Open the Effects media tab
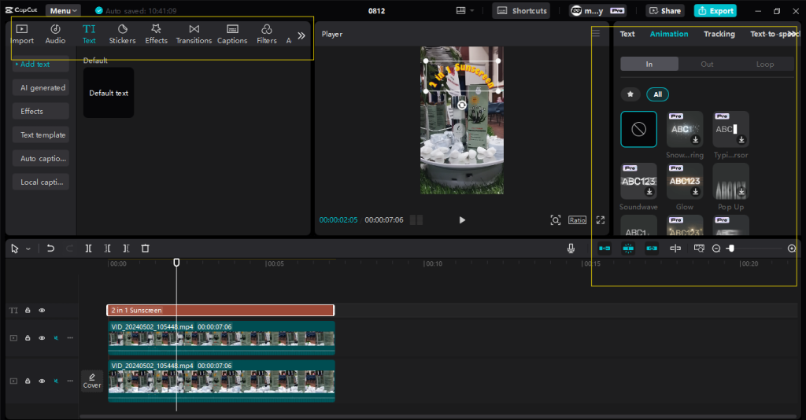Viewport: 806px width, 420px height. (156, 34)
